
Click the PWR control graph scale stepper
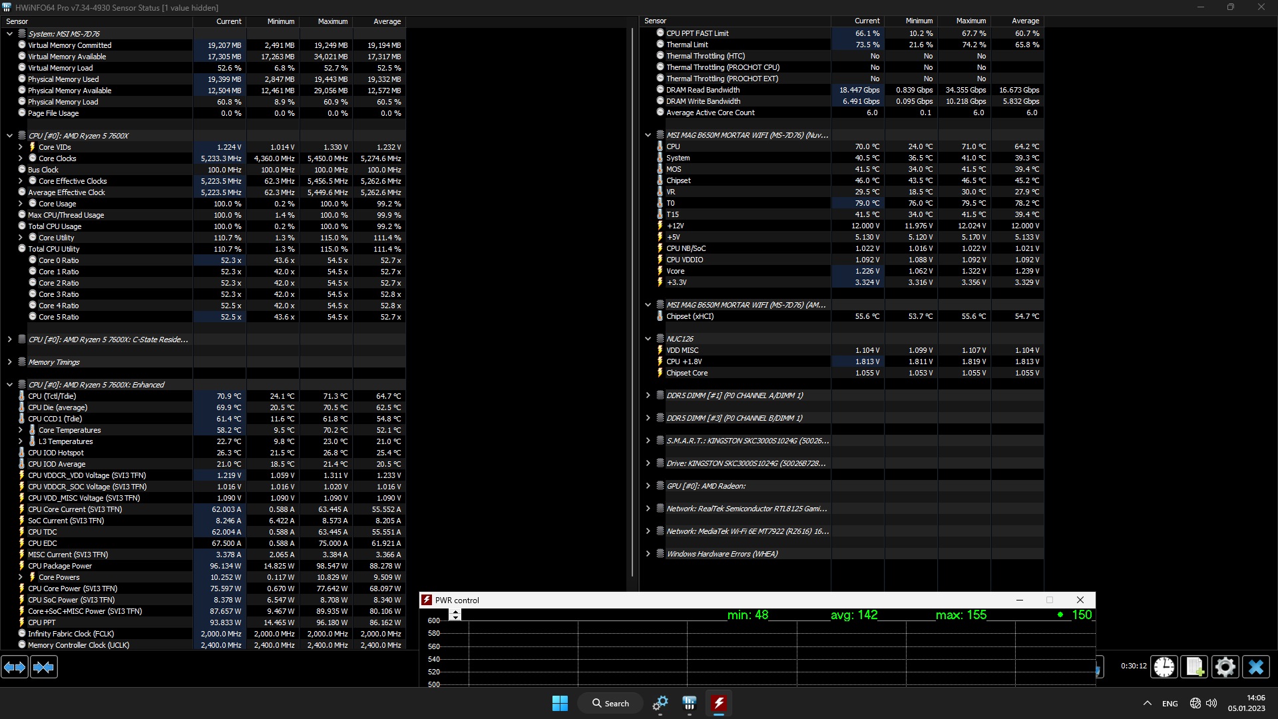pos(455,615)
